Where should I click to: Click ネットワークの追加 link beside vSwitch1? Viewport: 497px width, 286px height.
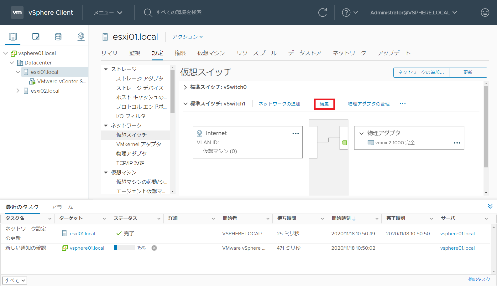[x=279, y=104]
